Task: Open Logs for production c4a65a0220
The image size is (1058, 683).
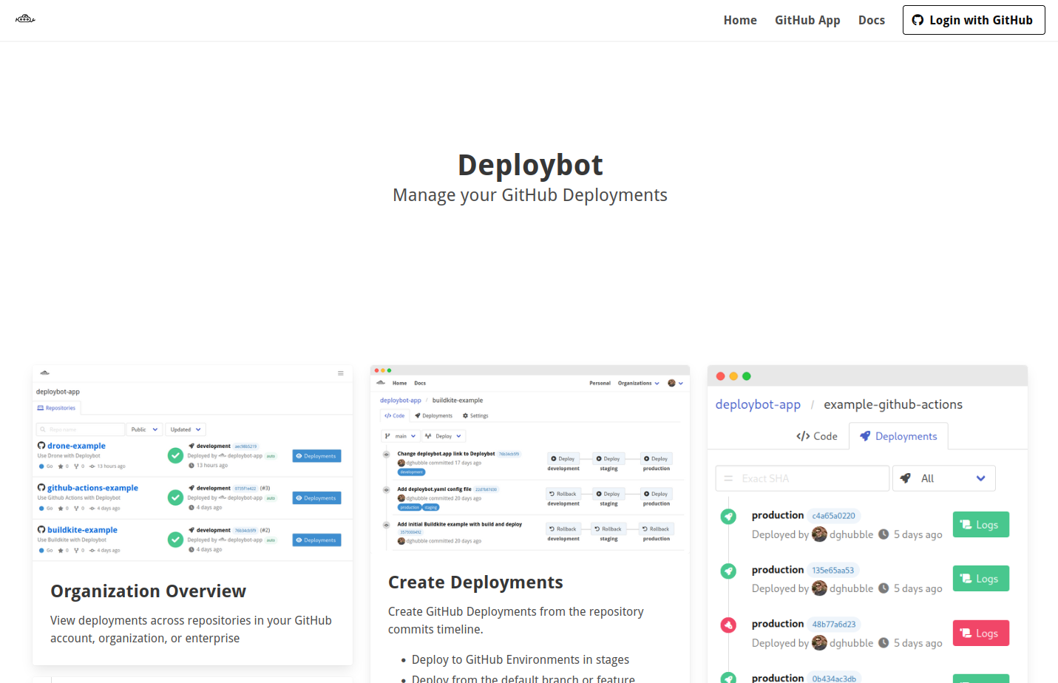Action: 980,525
